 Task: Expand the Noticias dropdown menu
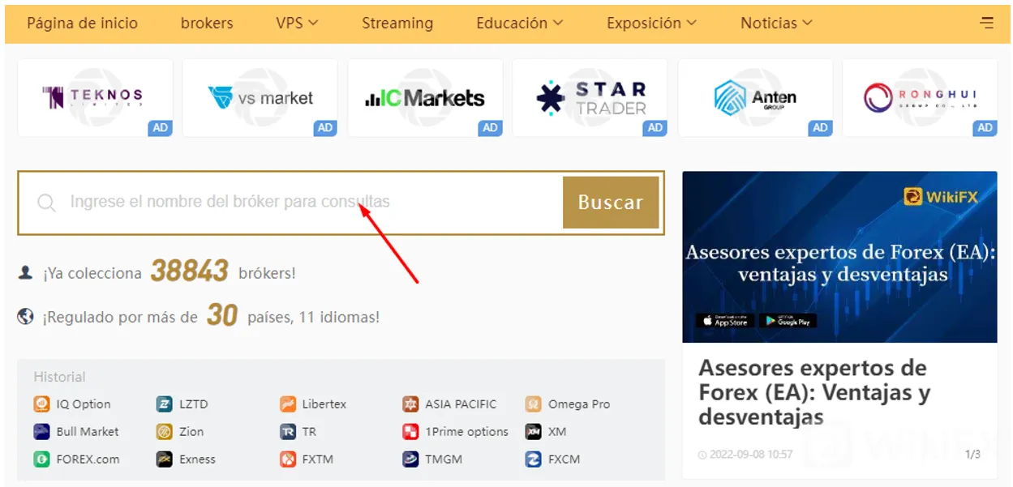click(x=776, y=23)
